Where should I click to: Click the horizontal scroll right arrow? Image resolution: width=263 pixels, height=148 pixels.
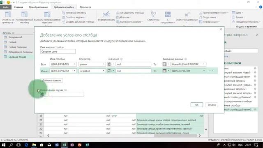tap(200, 135)
